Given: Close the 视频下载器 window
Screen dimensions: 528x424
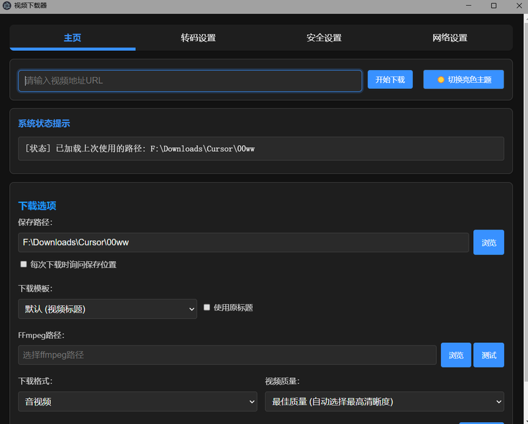Looking at the screenshot, I should coord(519,5).
